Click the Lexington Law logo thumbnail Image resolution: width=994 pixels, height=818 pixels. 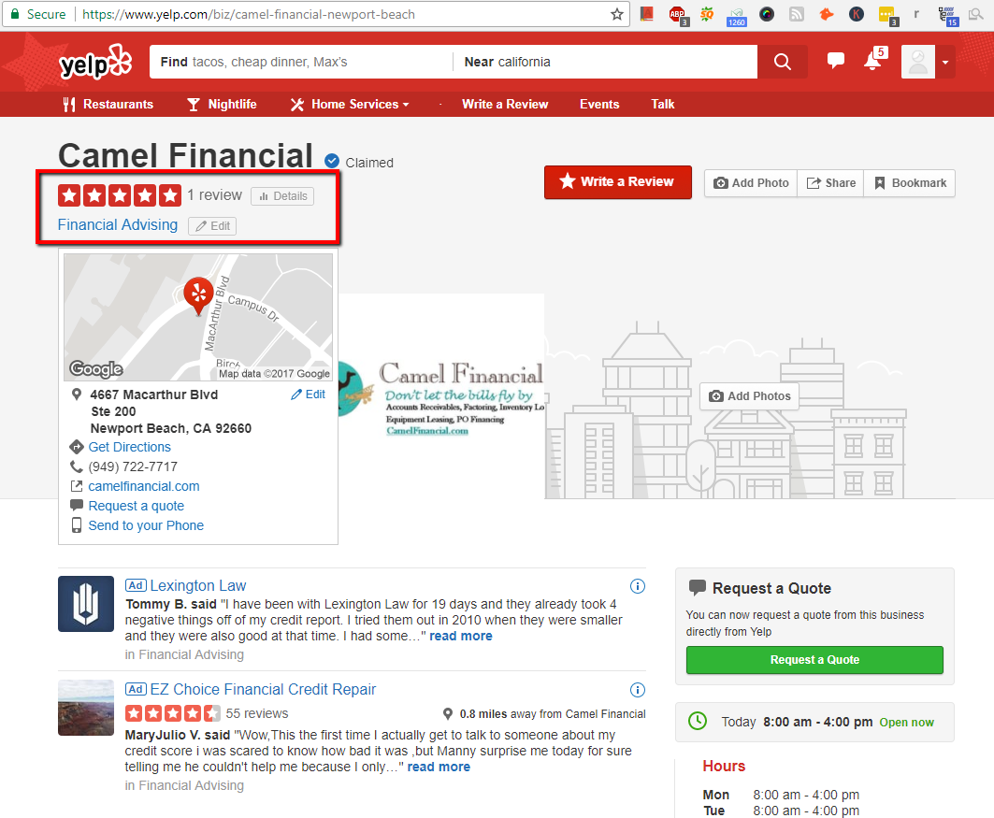[86, 604]
